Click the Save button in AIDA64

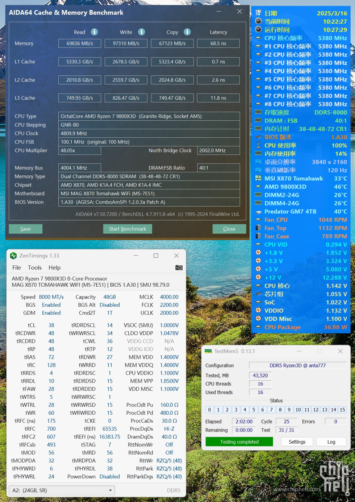[25, 229]
